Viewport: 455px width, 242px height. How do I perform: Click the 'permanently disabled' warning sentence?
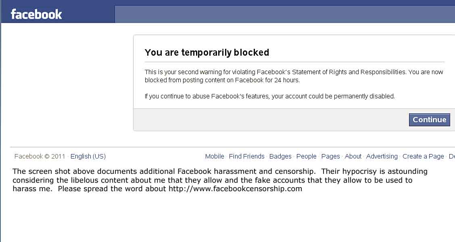(270, 96)
